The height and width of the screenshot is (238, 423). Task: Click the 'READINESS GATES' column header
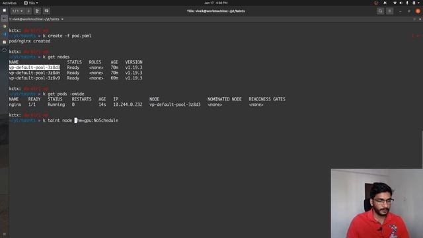click(267, 99)
